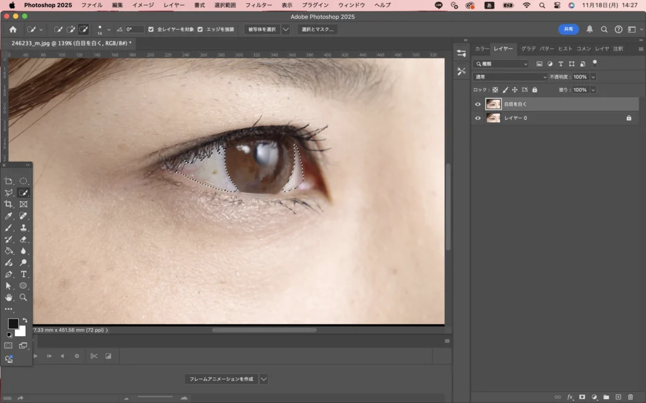Image resolution: width=646 pixels, height=403 pixels.
Task: Select the Horizontal Type tool
Action: [23, 275]
